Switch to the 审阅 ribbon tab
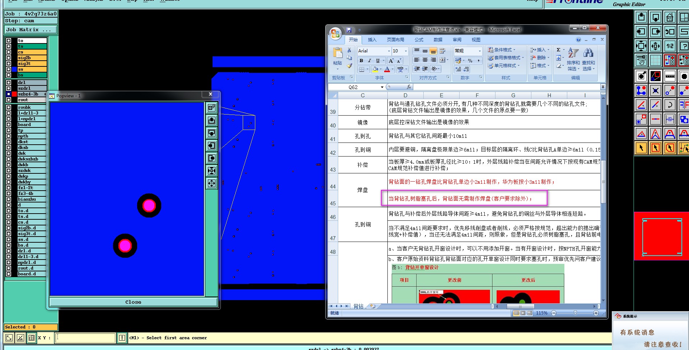 (457, 40)
